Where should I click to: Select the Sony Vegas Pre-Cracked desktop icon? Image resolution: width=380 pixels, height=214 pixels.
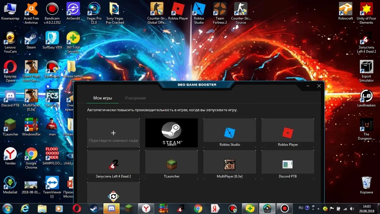(115, 13)
